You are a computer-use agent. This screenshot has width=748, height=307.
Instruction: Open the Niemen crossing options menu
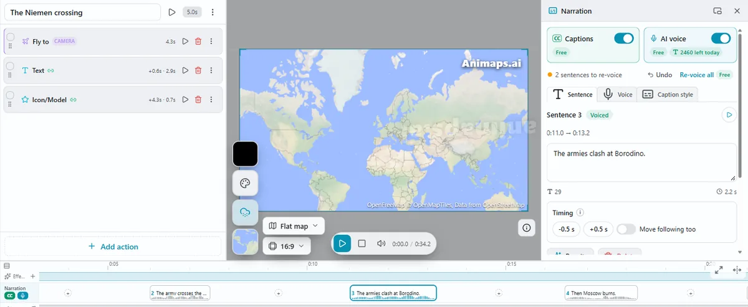coord(213,12)
